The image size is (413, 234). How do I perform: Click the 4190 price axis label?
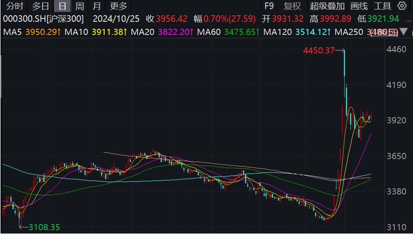pos(397,85)
